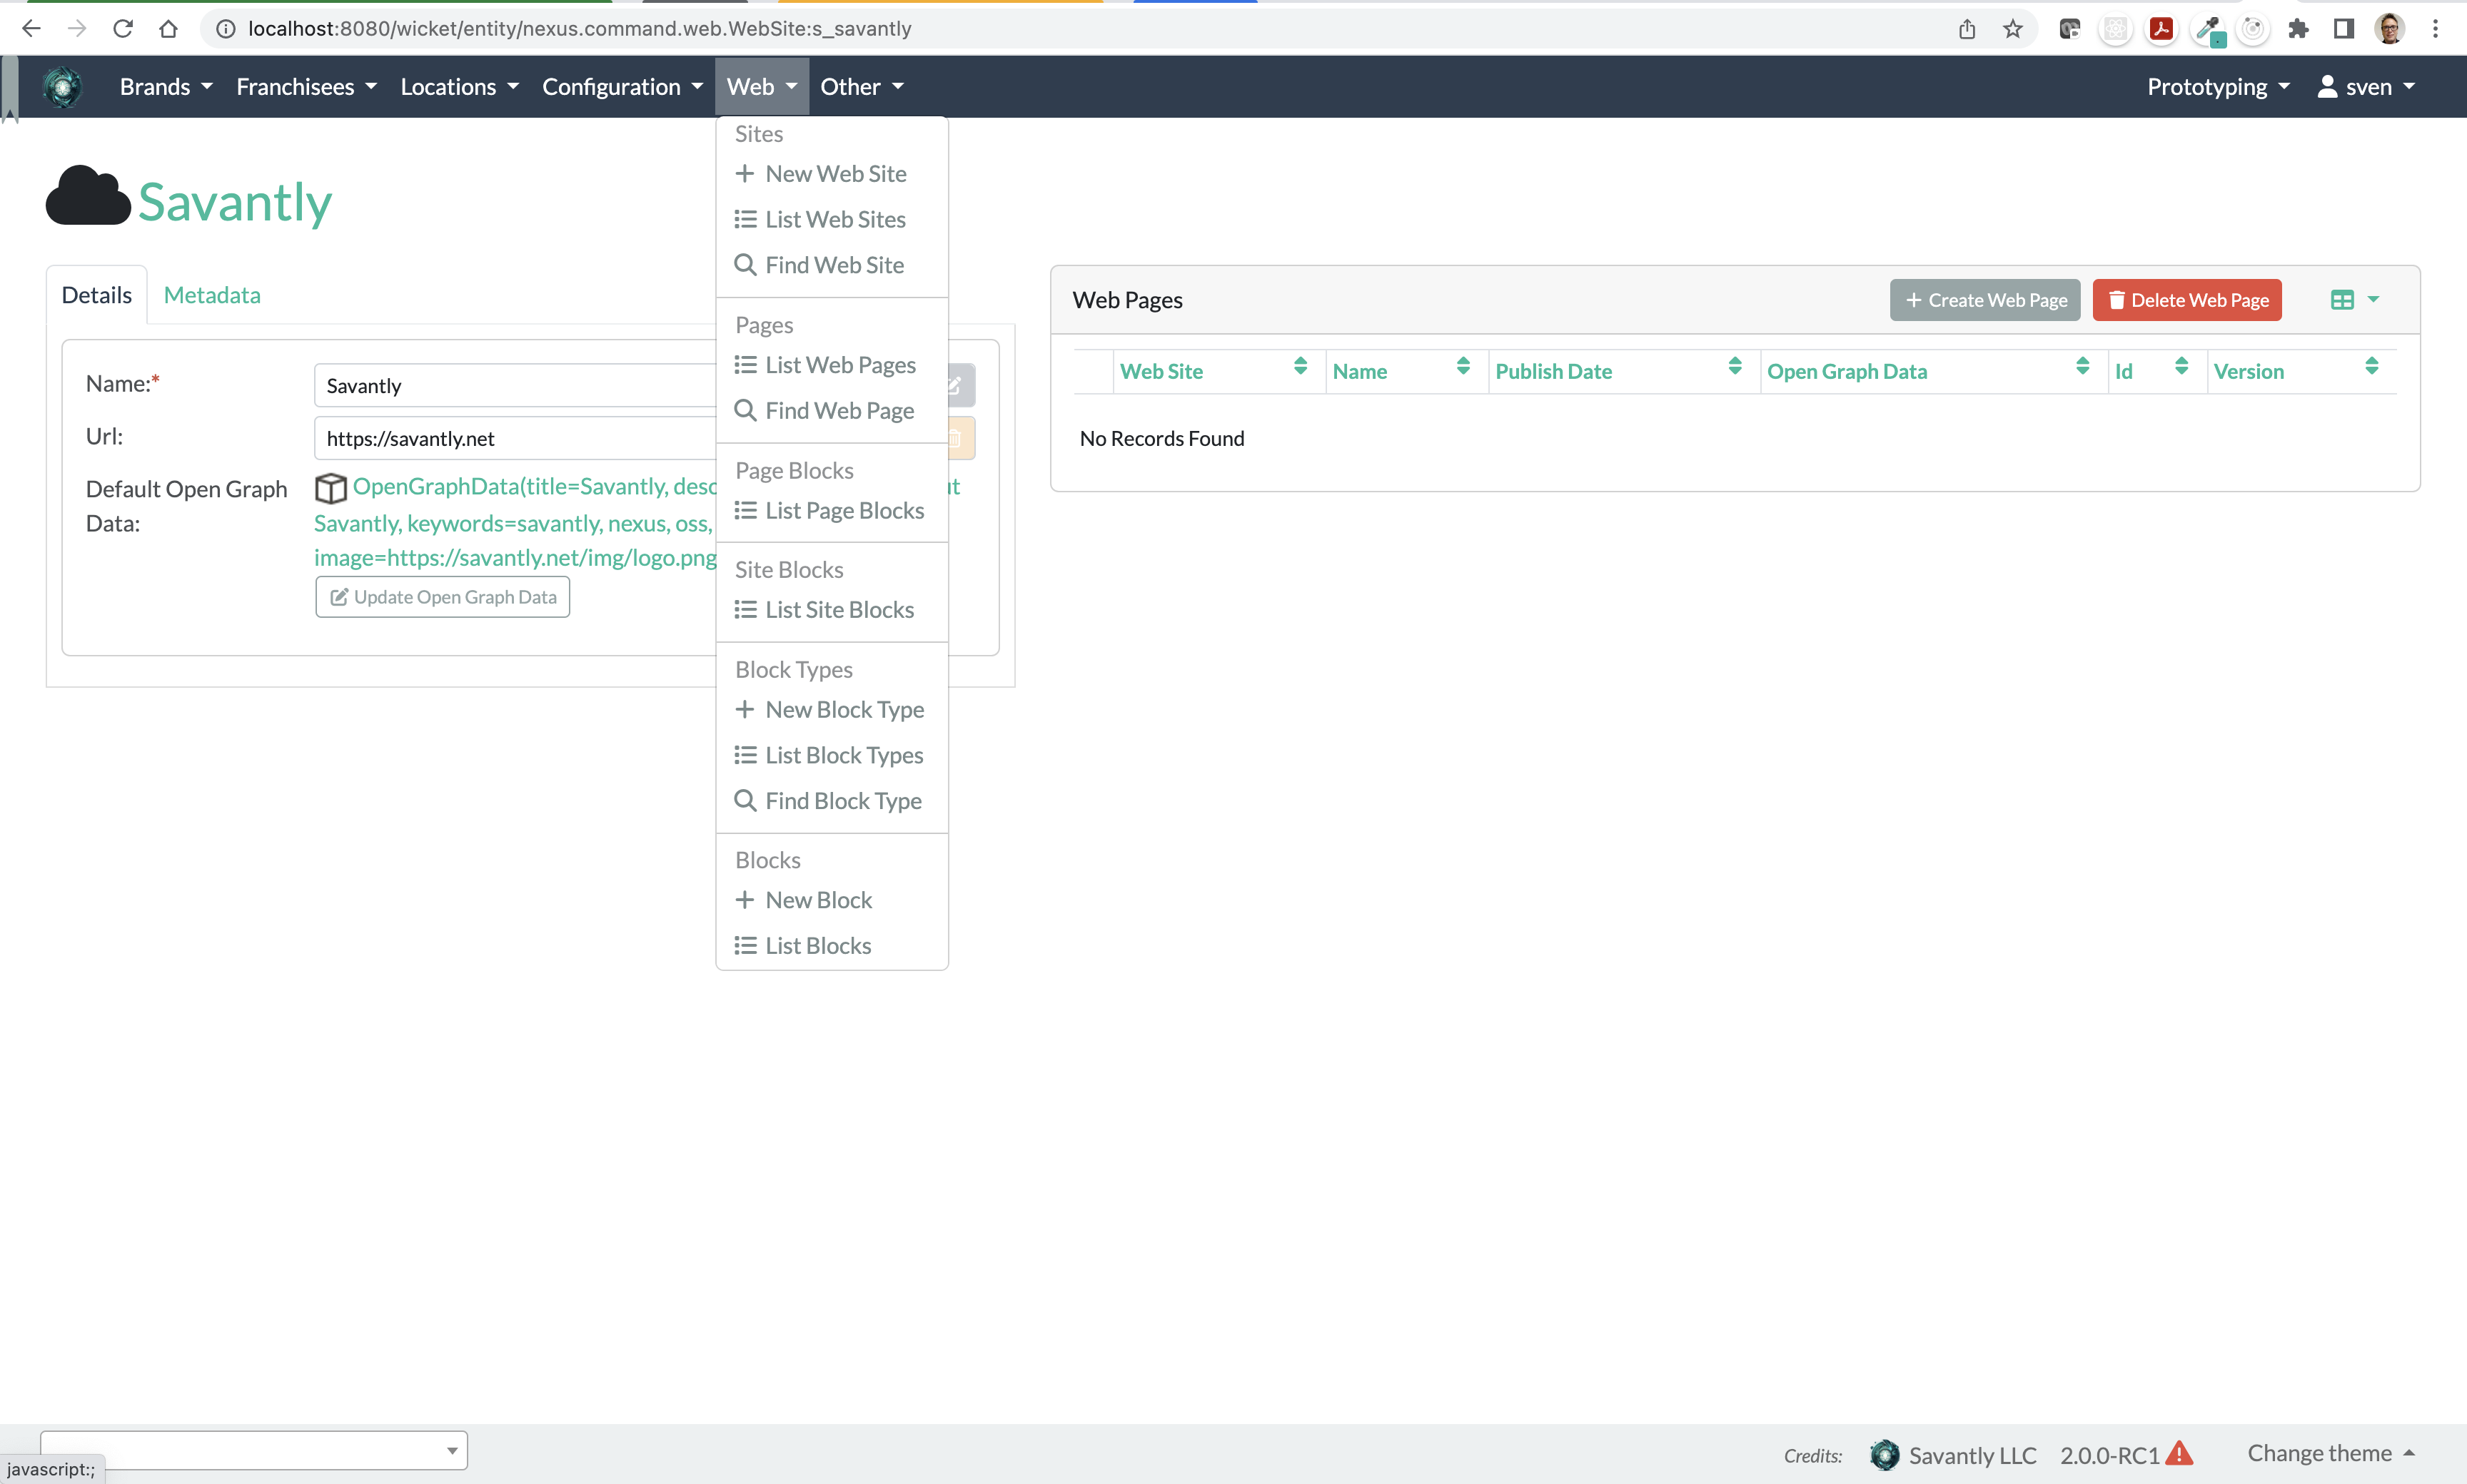Collapse the open Web menu

tap(762, 87)
